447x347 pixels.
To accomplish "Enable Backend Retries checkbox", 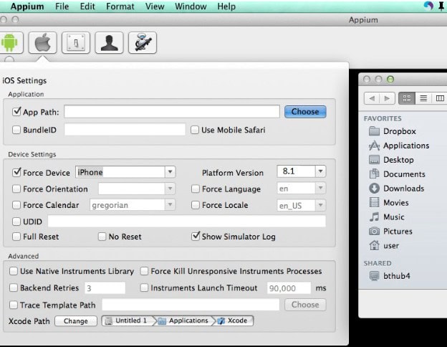I will pyautogui.click(x=14, y=287).
